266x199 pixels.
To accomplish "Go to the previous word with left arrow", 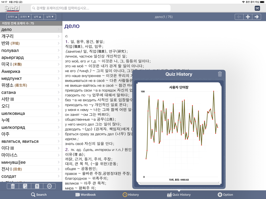I will (239, 17).
